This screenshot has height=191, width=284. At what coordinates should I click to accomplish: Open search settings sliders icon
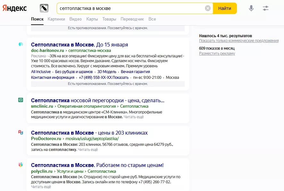[x=265, y=8]
